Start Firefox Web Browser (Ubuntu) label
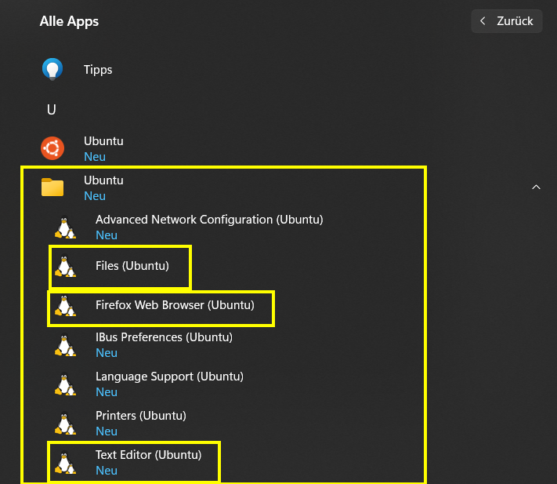The image size is (557, 484). click(175, 305)
